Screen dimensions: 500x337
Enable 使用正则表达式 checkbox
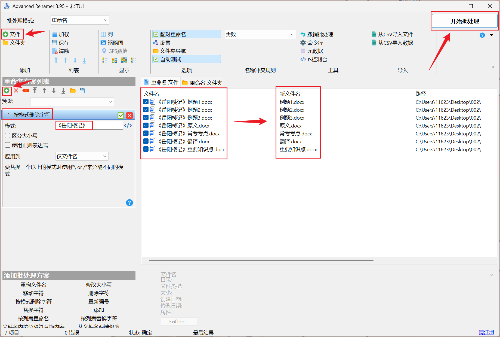8,145
